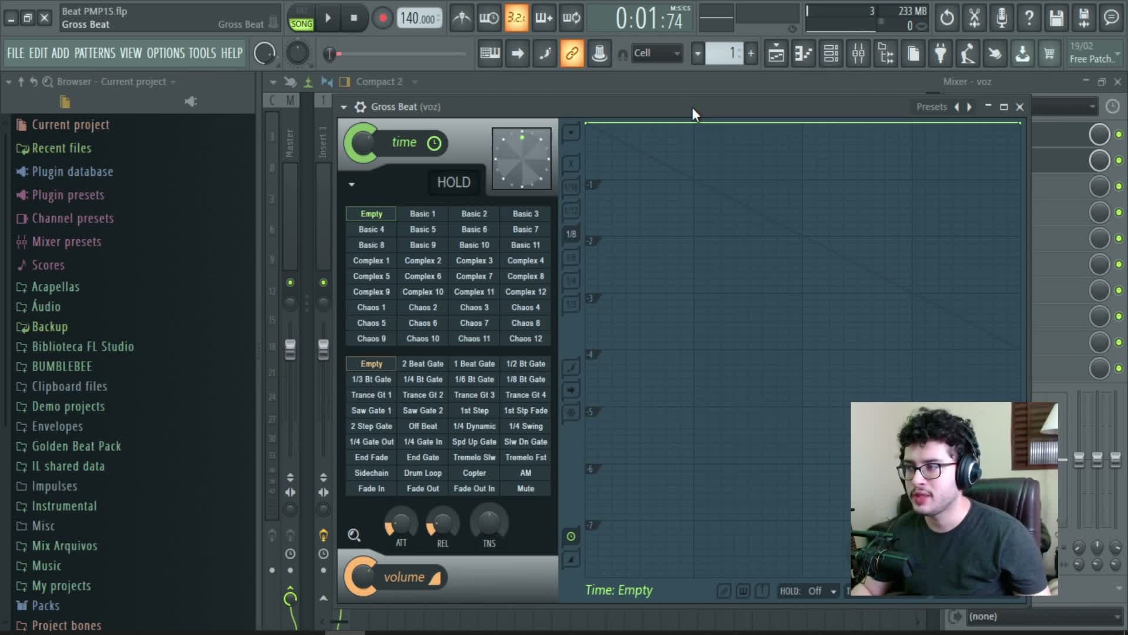Click the HOLD button in Gross Beat
This screenshot has height=635, width=1128.
(x=454, y=182)
